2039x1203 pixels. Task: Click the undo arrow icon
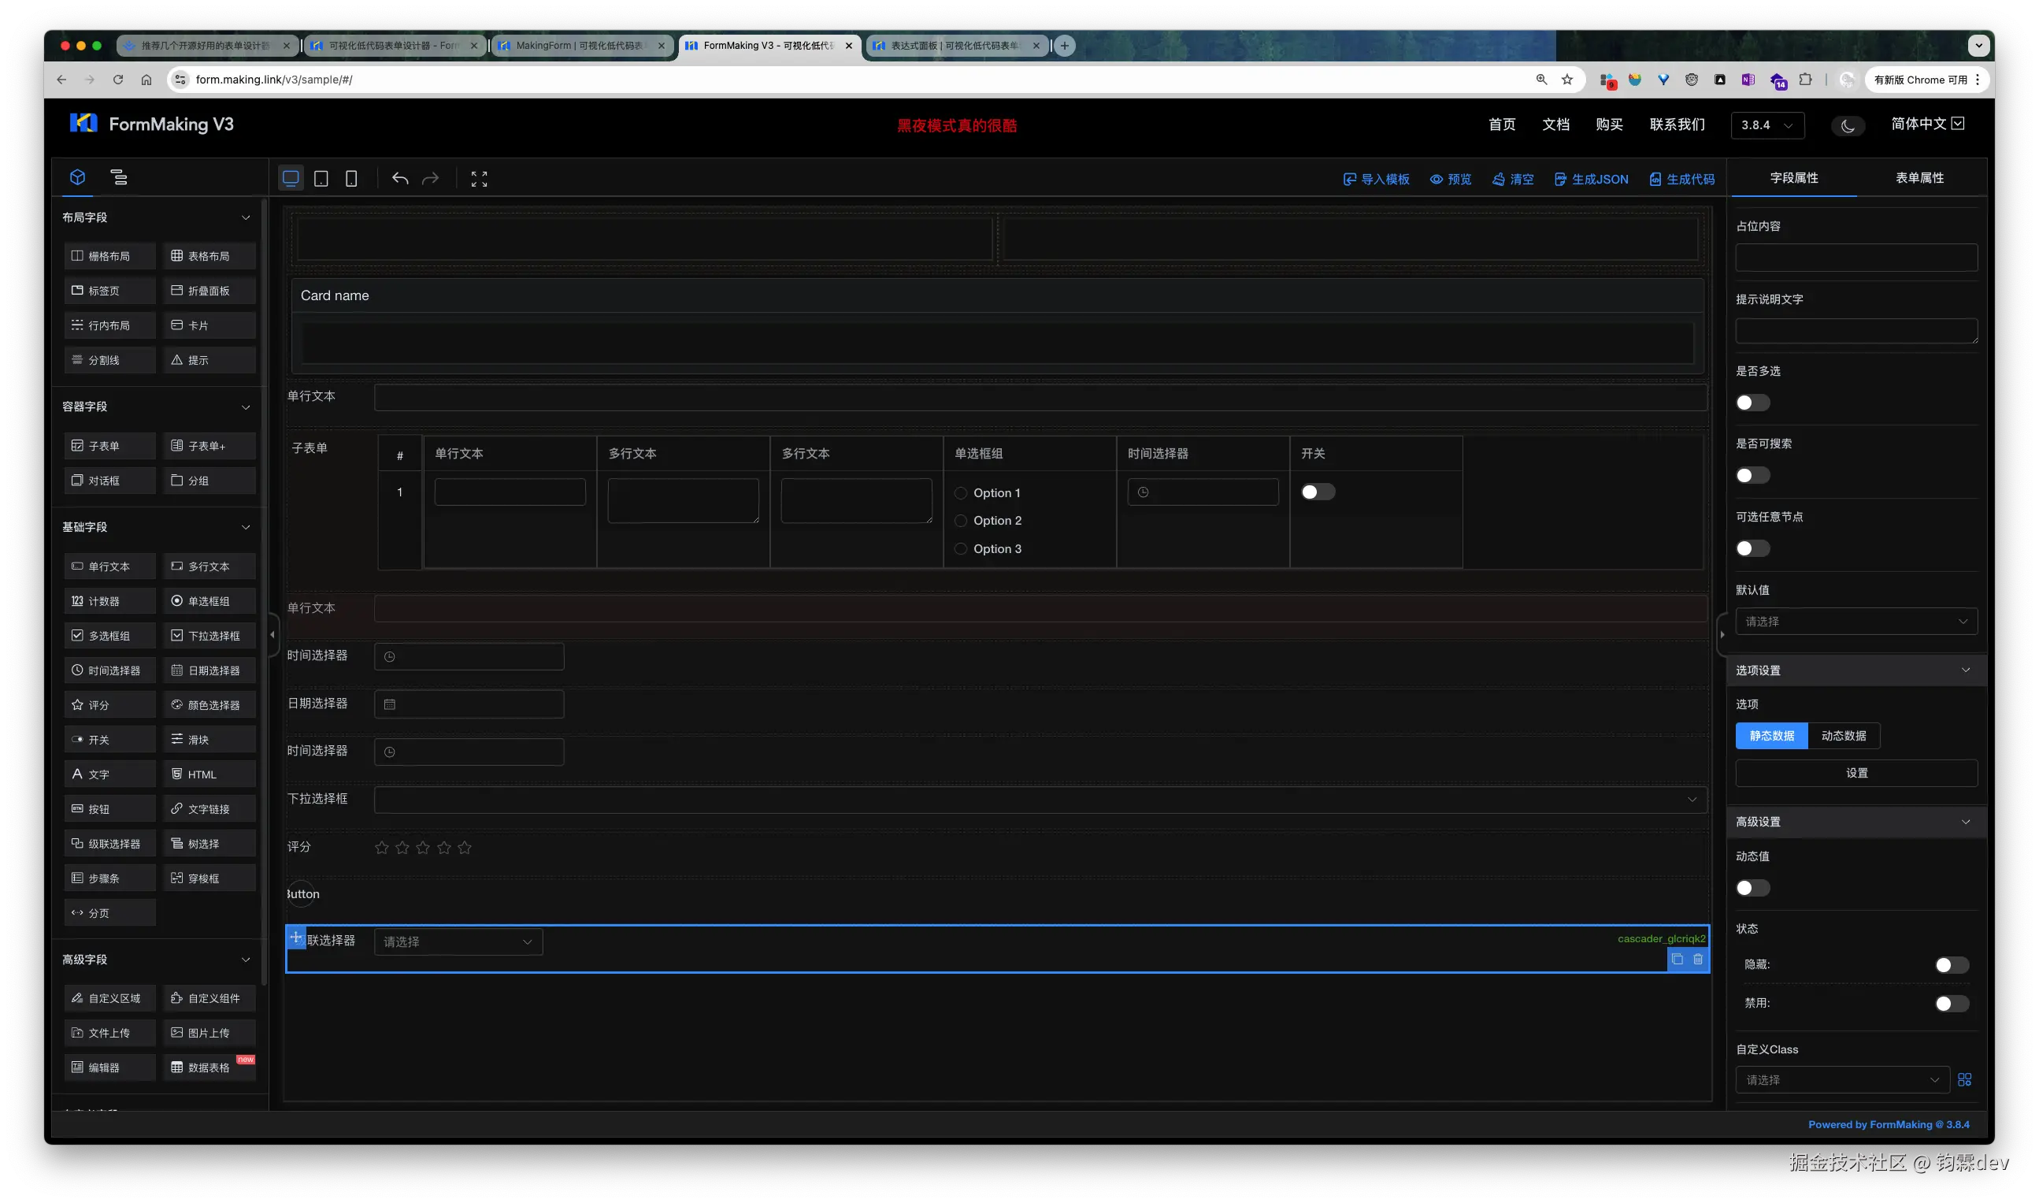(399, 179)
